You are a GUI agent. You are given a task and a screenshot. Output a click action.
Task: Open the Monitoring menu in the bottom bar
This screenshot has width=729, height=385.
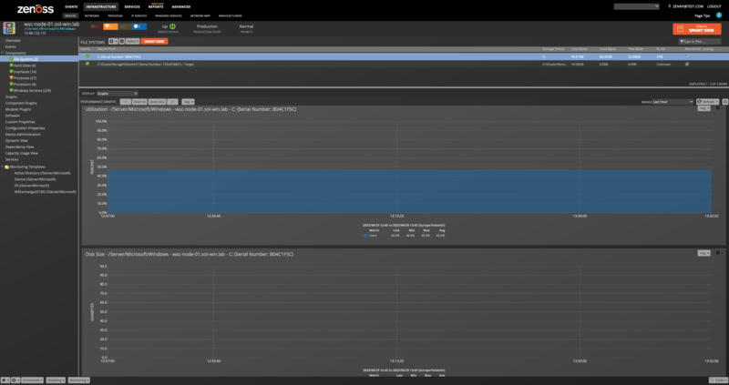point(79,380)
